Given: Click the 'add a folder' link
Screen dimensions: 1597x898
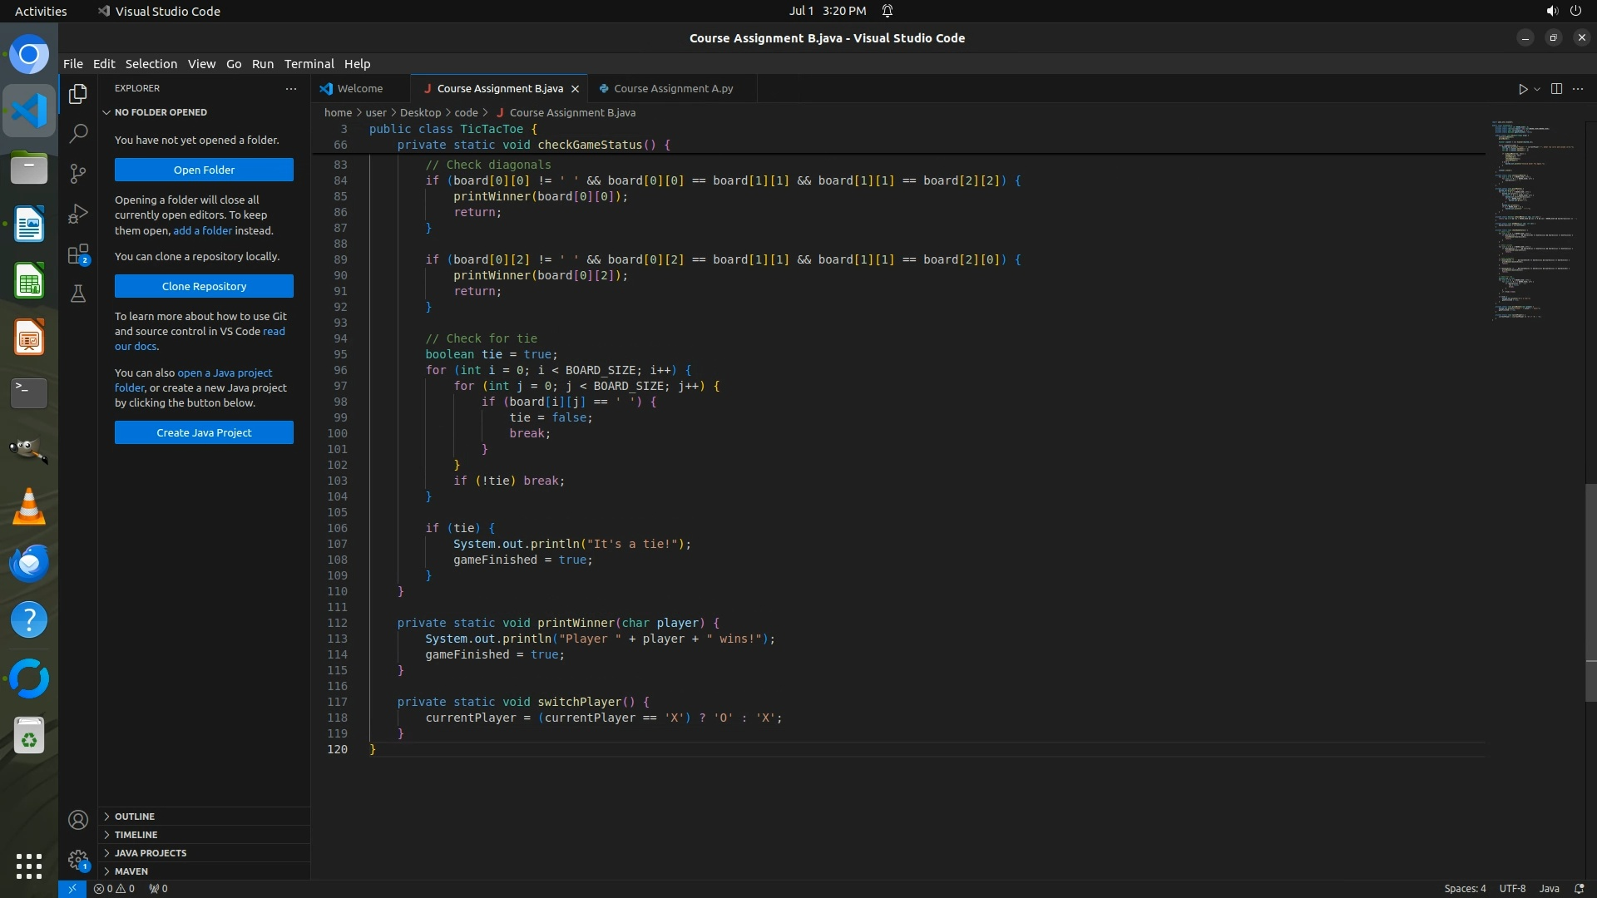Looking at the screenshot, I should point(202,231).
